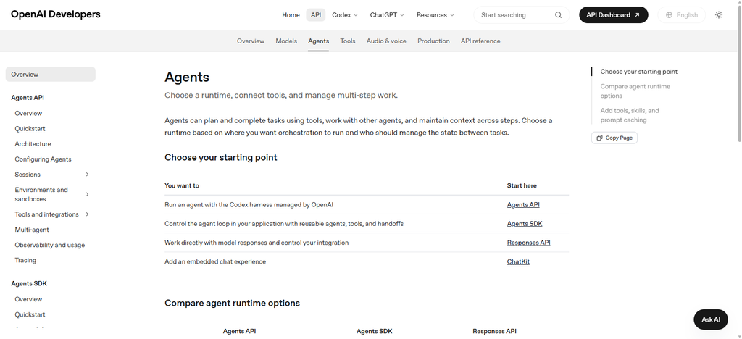Click 'Run an agent with the Codex harness' cell
The height and width of the screenshot is (339, 742).
(249, 205)
